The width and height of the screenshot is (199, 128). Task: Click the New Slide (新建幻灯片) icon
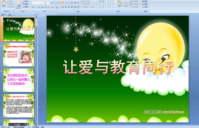(x=19, y=3)
